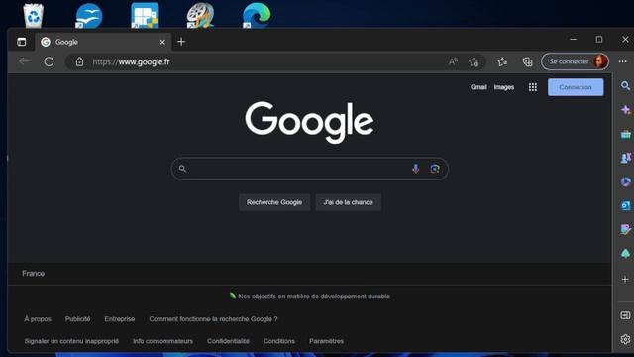Open Comment fonctionne la recherche Google link
This screenshot has width=634, height=357.
(x=213, y=319)
